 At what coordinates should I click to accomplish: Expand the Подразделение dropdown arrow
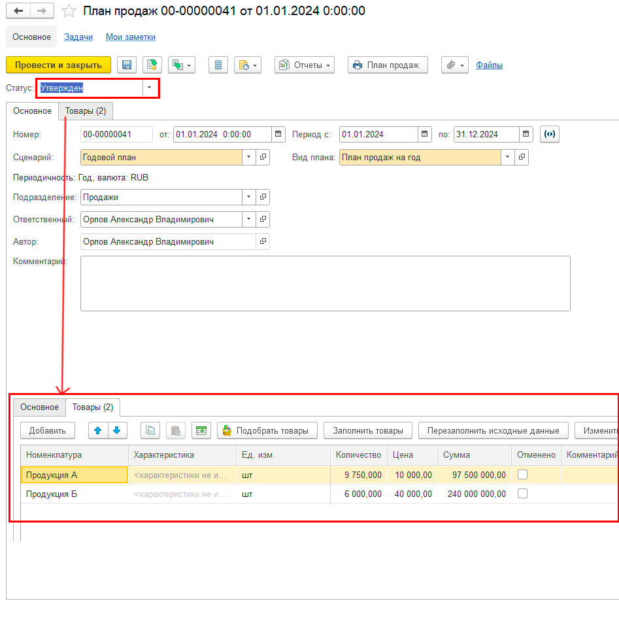point(248,197)
